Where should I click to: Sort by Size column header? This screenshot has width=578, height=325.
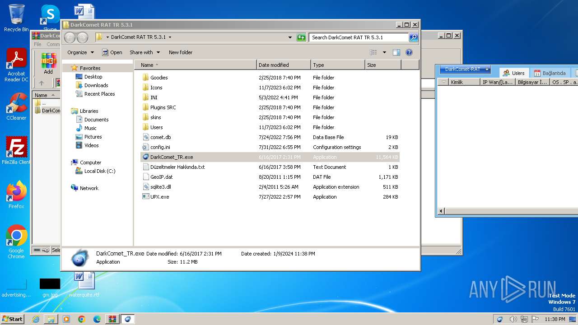point(383,65)
